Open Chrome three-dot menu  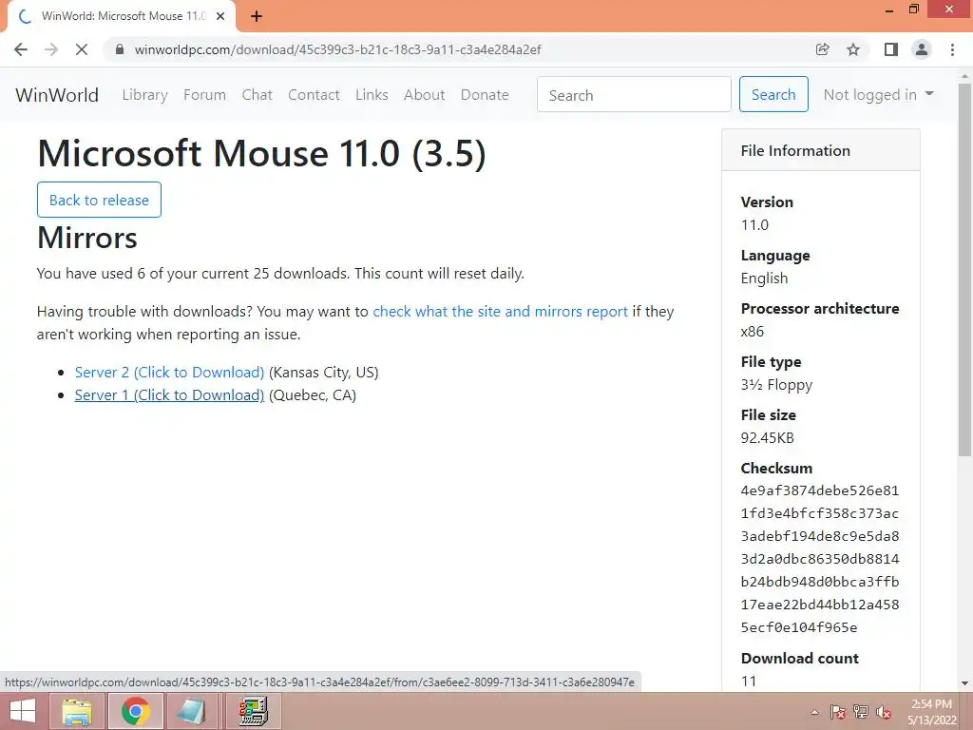pyautogui.click(x=952, y=49)
